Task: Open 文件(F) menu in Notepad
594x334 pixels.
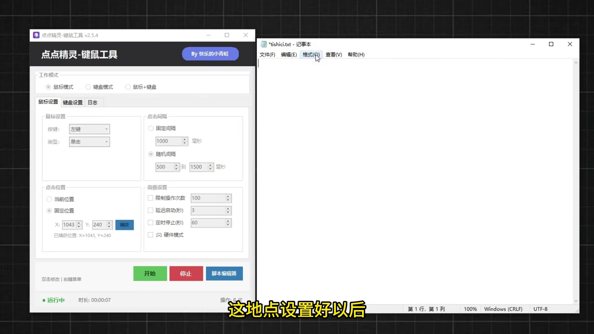Action: pyautogui.click(x=267, y=55)
